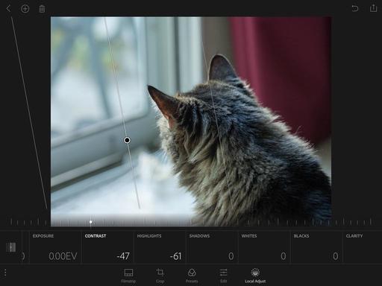The width and height of the screenshot is (382, 286).
Task: Select the Local Adjust tab
Action: coord(255,276)
